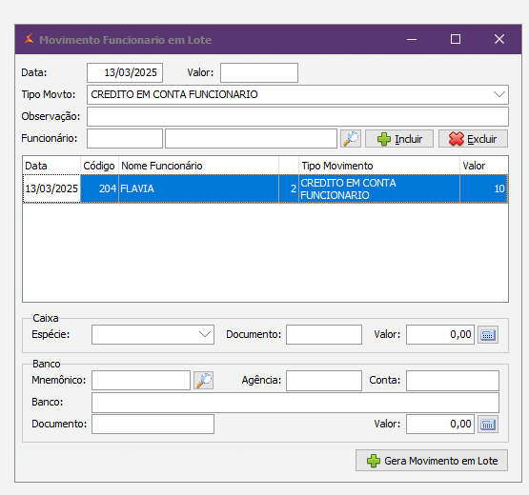
Task: Open the Mnemônico bank search magnifier icon
Action: tap(203, 380)
